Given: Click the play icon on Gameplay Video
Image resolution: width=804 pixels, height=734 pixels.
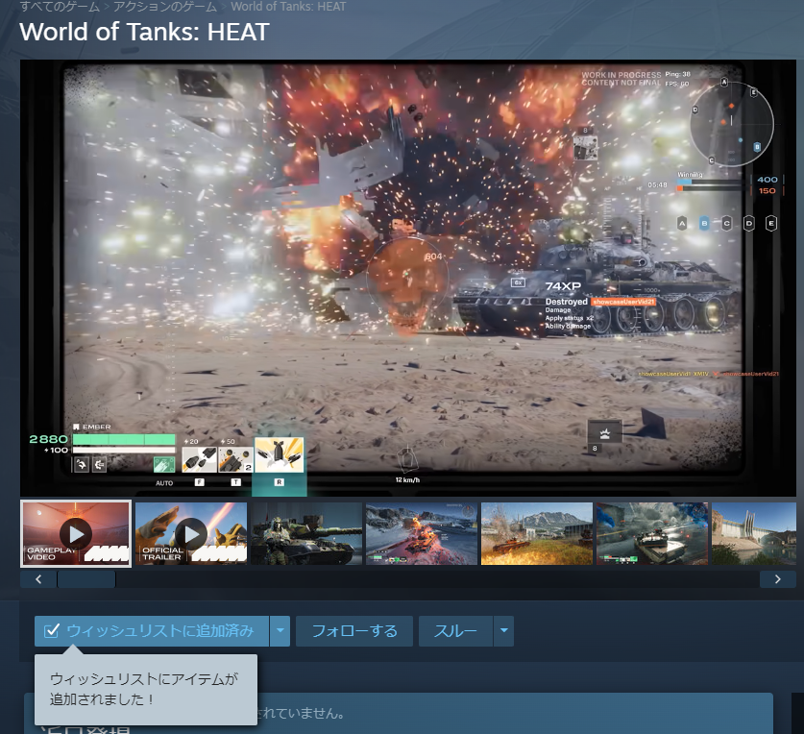Looking at the screenshot, I should (x=76, y=534).
